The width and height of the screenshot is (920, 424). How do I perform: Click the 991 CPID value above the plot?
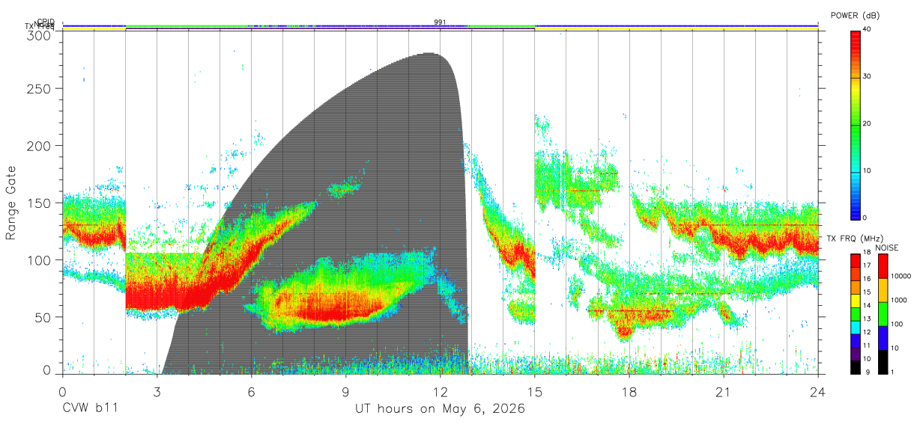441,22
